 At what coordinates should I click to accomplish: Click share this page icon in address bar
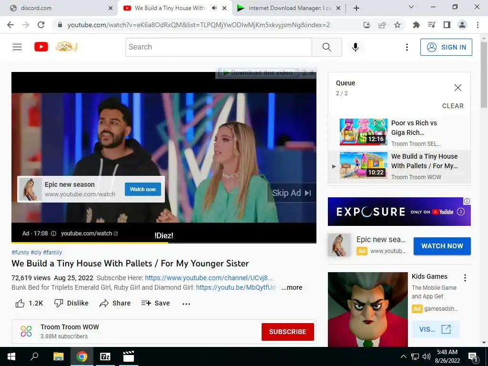click(x=382, y=25)
